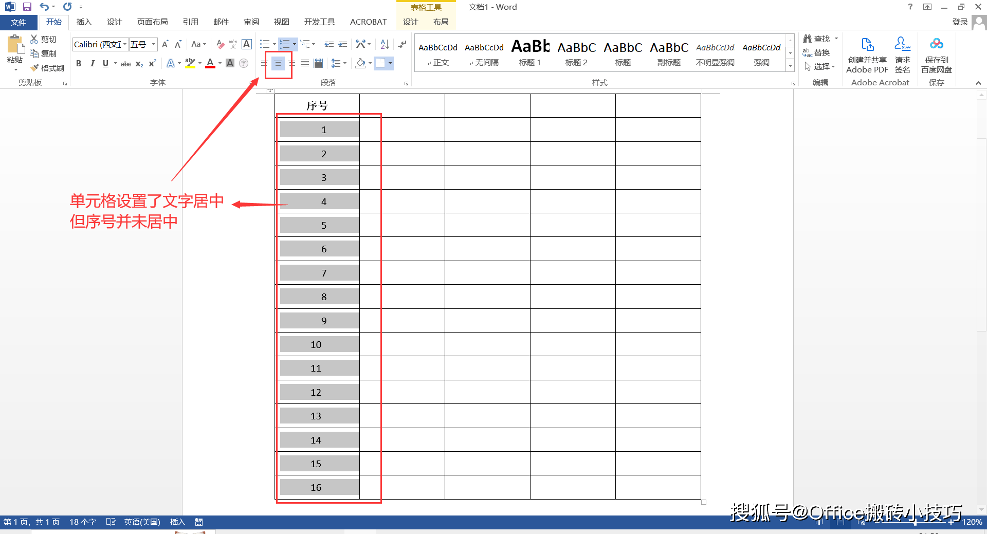Click the Bullets list icon
This screenshot has height=534, width=987.
pyautogui.click(x=265, y=44)
